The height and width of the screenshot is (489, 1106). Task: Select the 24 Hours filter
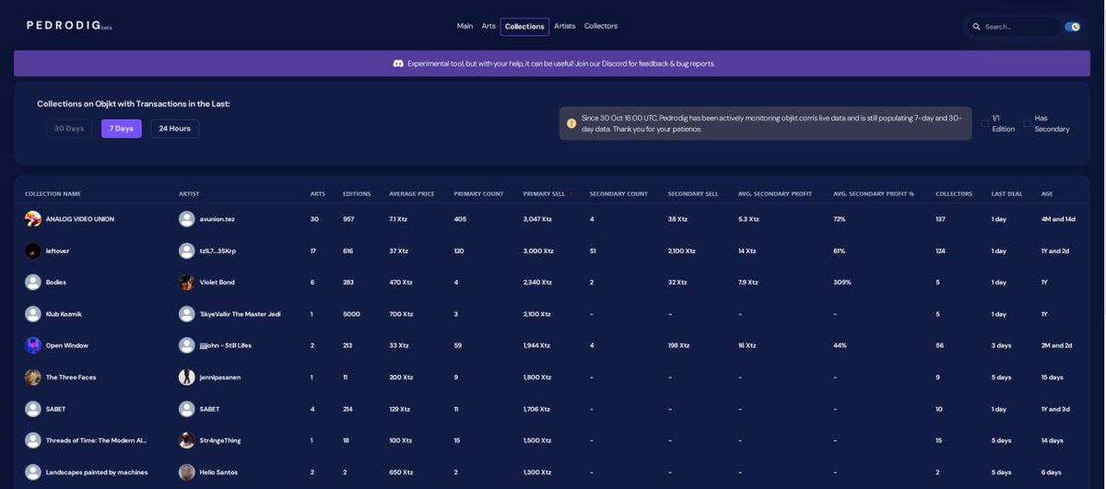pyautogui.click(x=174, y=128)
